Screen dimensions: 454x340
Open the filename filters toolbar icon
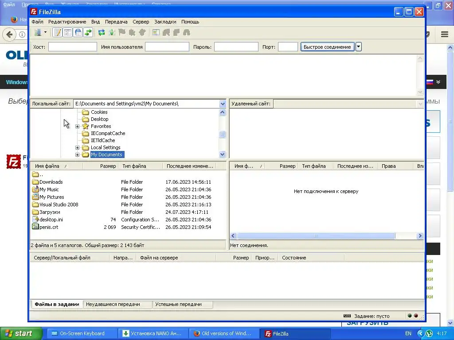pyautogui.click(x=156, y=32)
